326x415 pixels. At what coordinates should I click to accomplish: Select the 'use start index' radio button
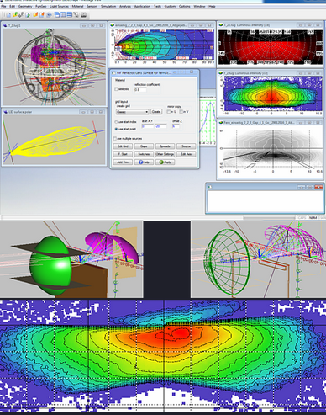tap(116, 122)
